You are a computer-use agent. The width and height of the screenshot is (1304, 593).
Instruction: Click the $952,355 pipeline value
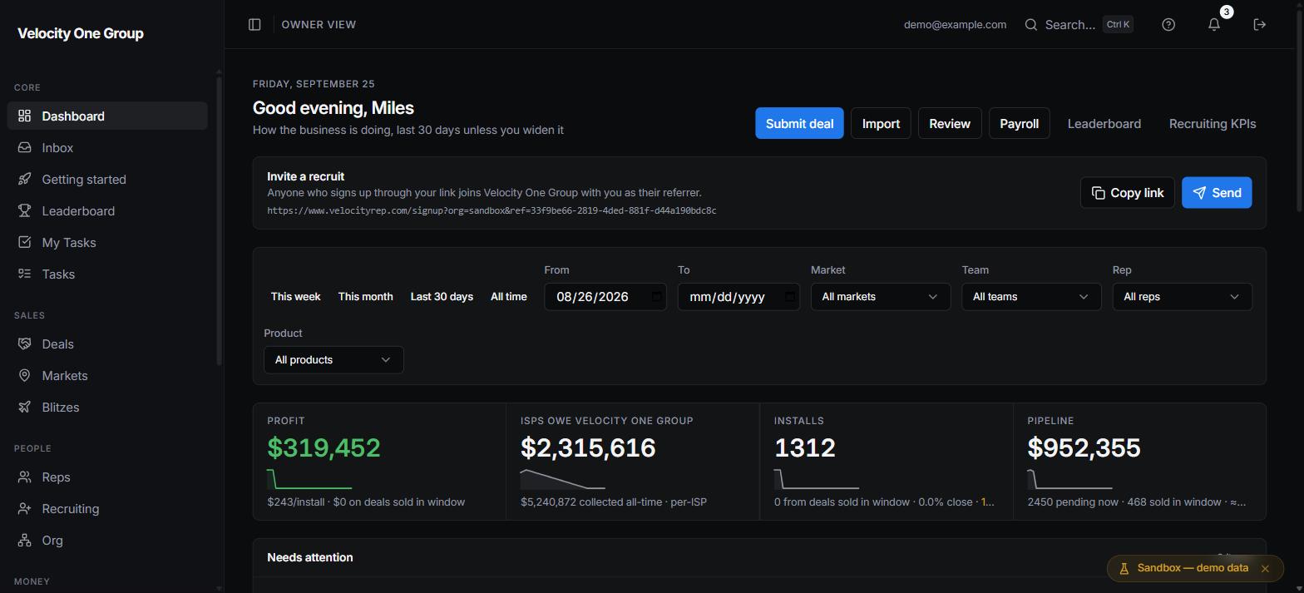coord(1084,447)
